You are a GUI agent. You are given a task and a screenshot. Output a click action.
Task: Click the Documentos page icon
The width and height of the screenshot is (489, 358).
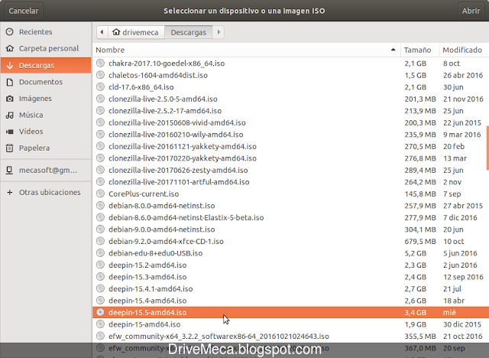10,82
